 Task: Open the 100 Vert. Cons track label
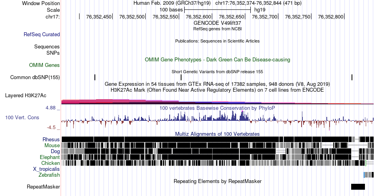click(x=22, y=117)
